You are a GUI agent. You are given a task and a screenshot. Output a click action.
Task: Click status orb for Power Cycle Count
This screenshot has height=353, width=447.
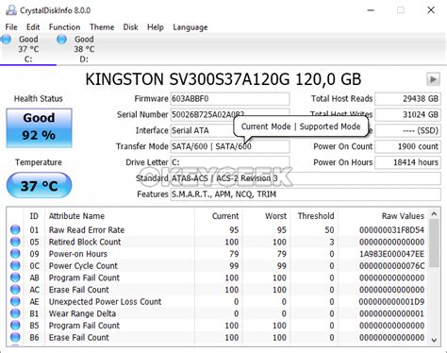point(15,265)
